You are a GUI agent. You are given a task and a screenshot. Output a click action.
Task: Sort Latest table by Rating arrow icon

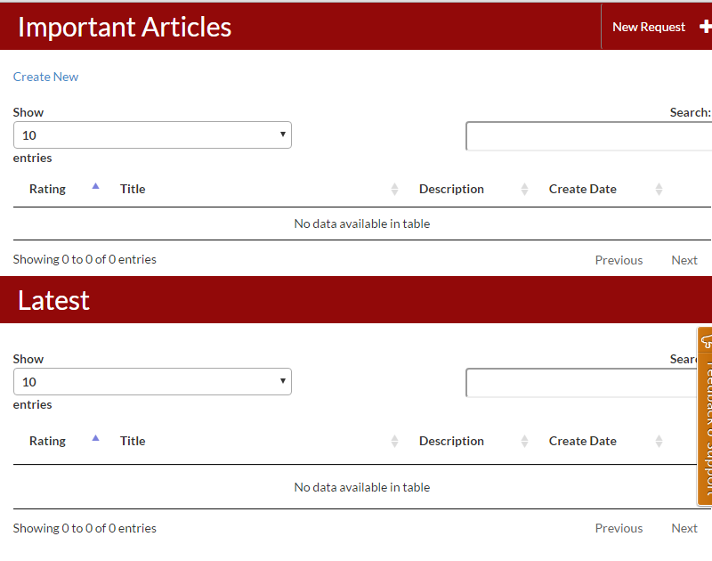(96, 438)
